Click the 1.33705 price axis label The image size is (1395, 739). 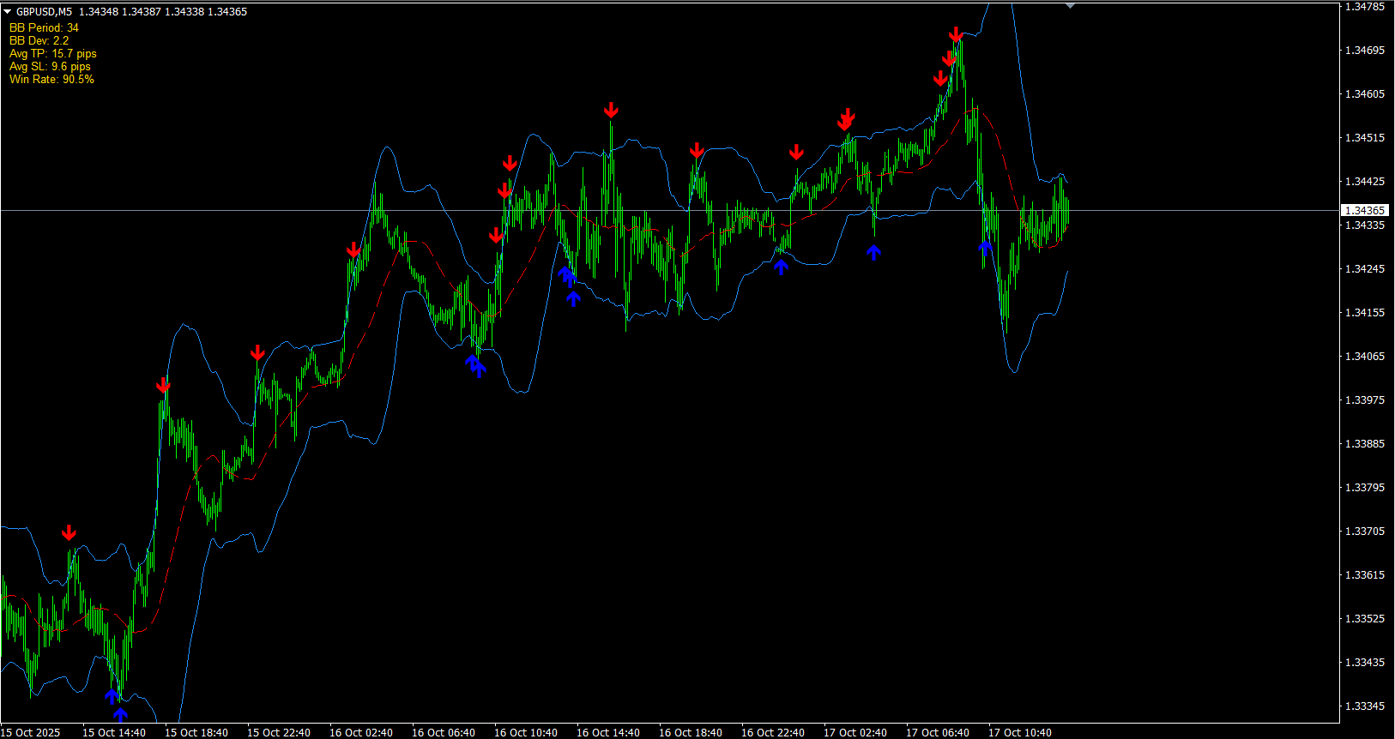tap(1364, 532)
